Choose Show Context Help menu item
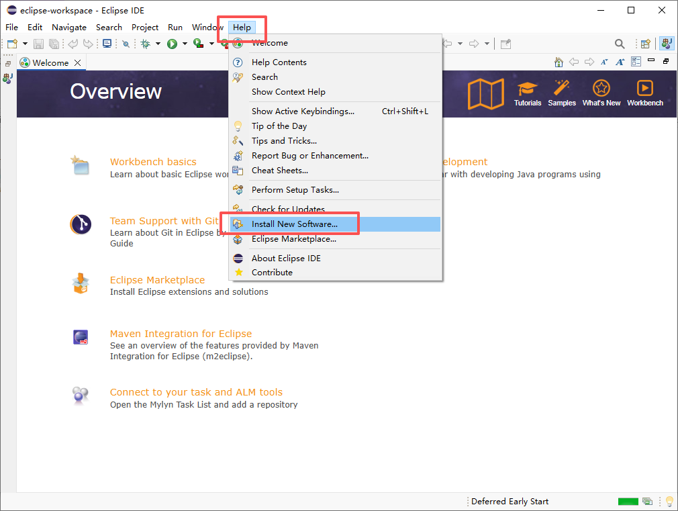The height and width of the screenshot is (511, 678). (335, 92)
